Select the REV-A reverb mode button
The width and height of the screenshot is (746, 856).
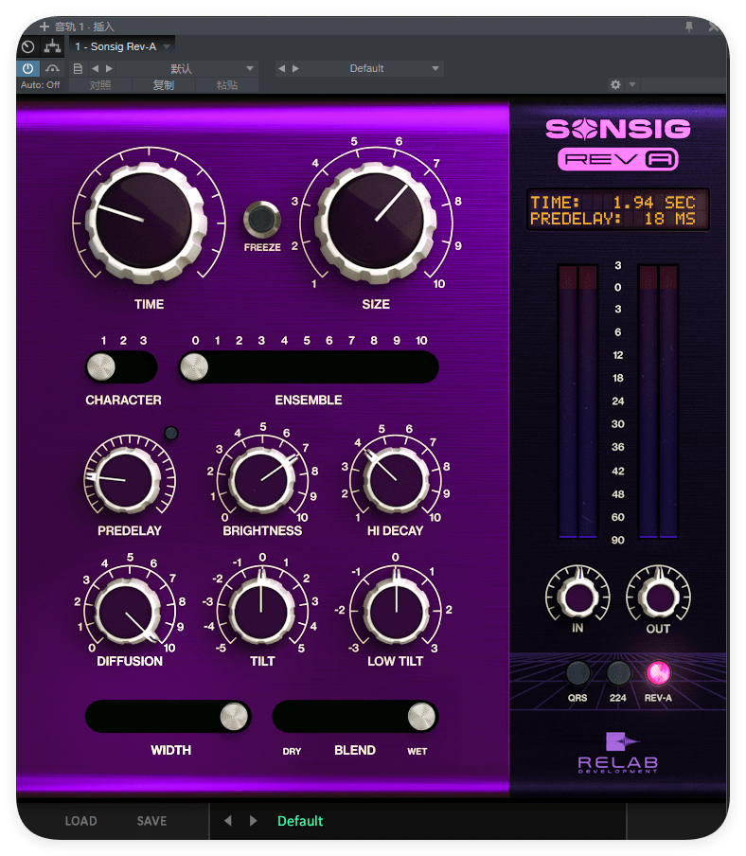point(658,673)
